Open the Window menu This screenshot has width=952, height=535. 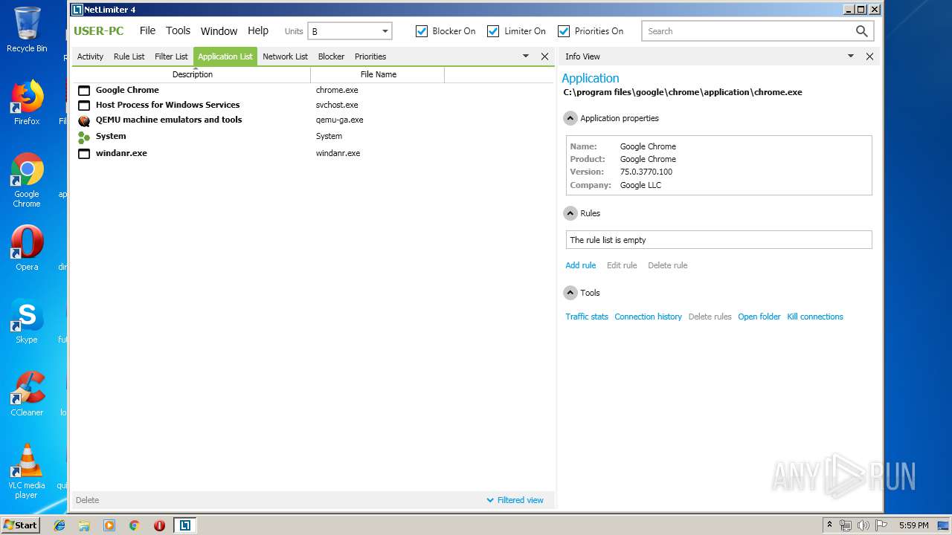[x=219, y=30]
